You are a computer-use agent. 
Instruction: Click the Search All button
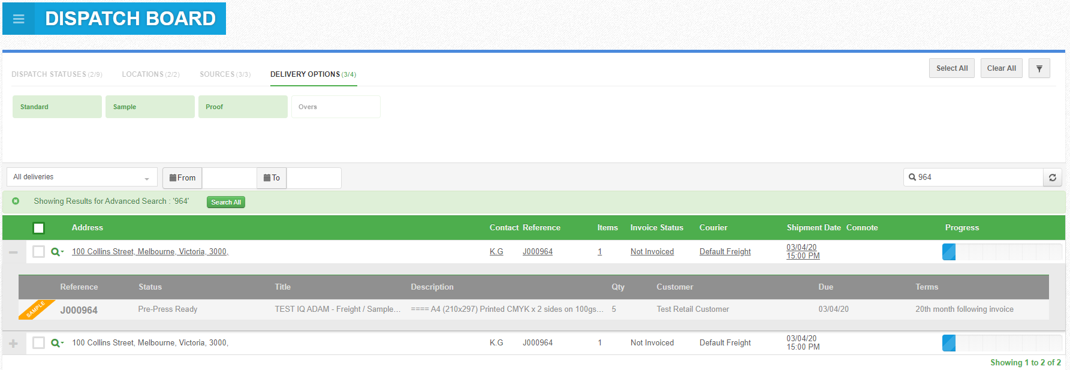[x=226, y=202]
